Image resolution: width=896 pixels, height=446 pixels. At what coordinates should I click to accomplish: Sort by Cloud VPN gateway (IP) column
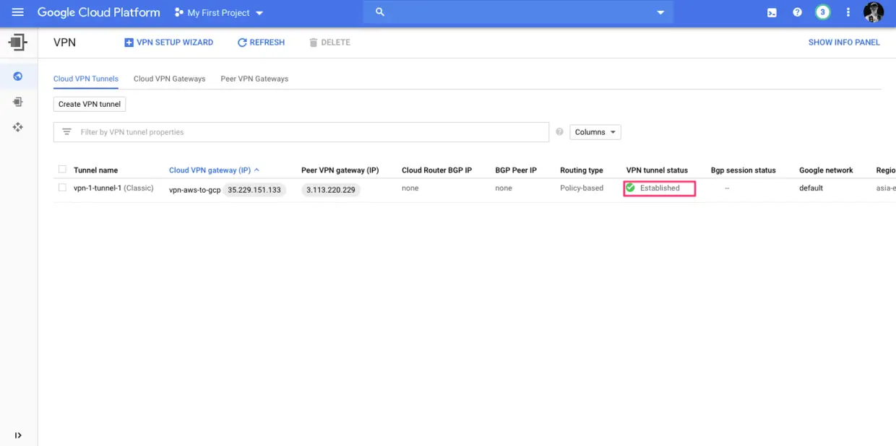pos(210,170)
